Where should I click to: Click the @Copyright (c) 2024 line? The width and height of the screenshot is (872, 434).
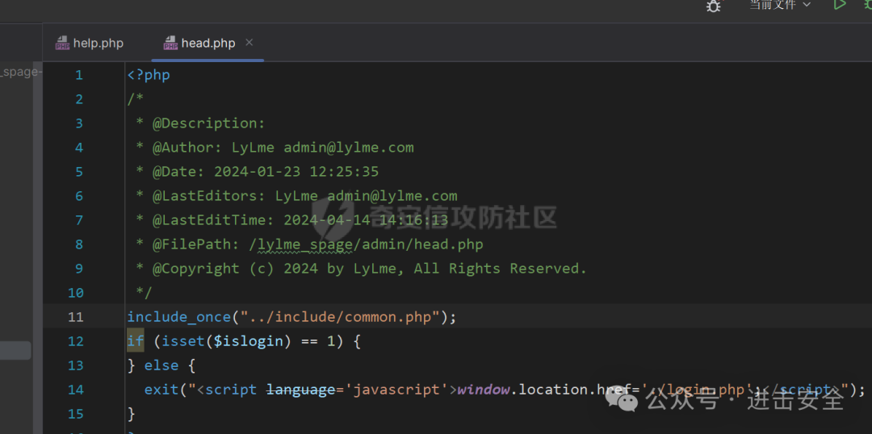click(362, 269)
